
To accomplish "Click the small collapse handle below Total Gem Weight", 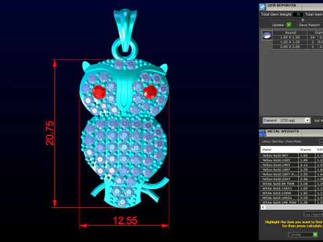I will (x=303, y=19).
